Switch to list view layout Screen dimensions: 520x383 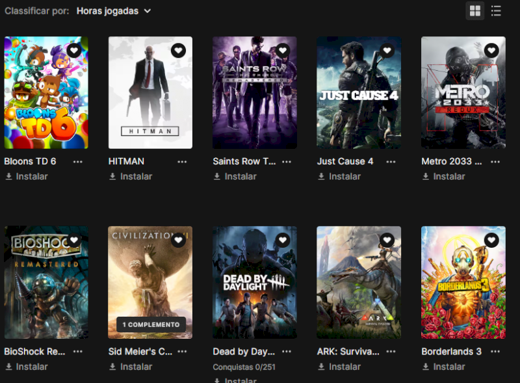[496, 11]
